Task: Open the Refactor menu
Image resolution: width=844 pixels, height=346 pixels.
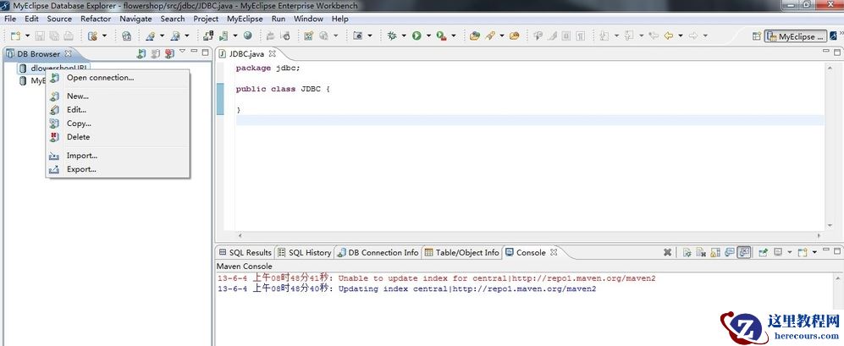Action: click(95, 19)
